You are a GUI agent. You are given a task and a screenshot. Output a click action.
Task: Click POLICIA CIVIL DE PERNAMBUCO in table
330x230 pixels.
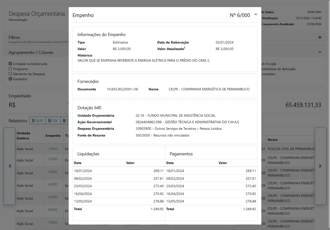point(291,149)
